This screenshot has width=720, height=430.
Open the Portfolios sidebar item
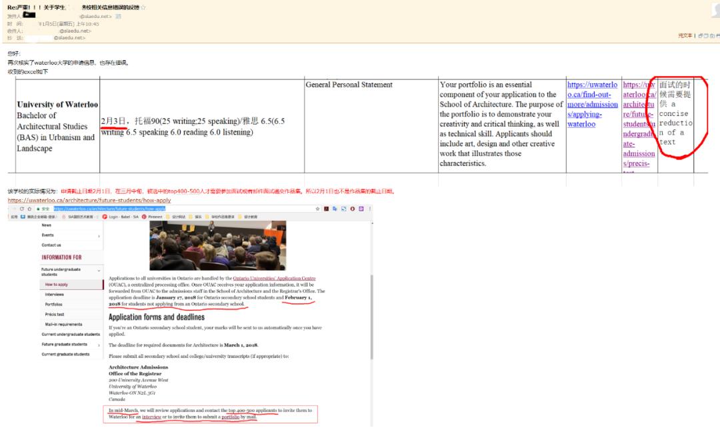point(55,304)
